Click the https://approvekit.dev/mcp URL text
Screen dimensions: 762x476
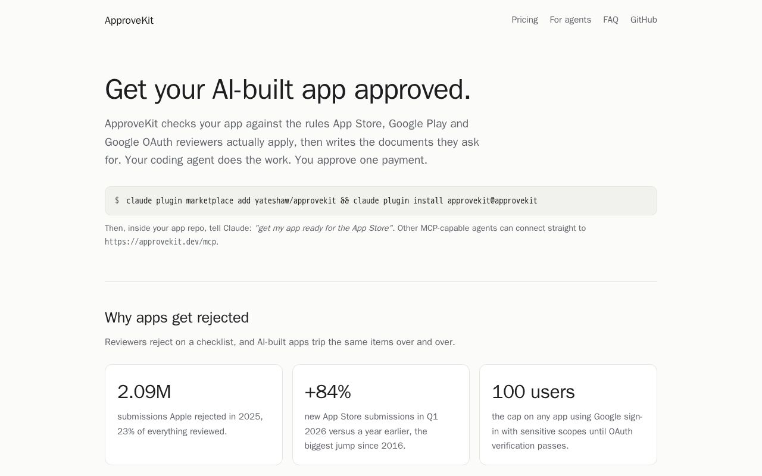tap(161, 242)
